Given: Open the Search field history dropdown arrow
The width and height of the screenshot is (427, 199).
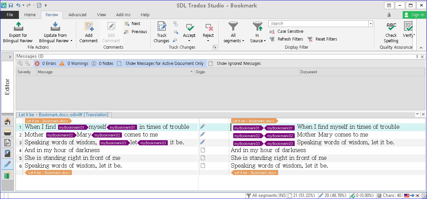Looking at the screenshot, I should (x=371, y=24).
